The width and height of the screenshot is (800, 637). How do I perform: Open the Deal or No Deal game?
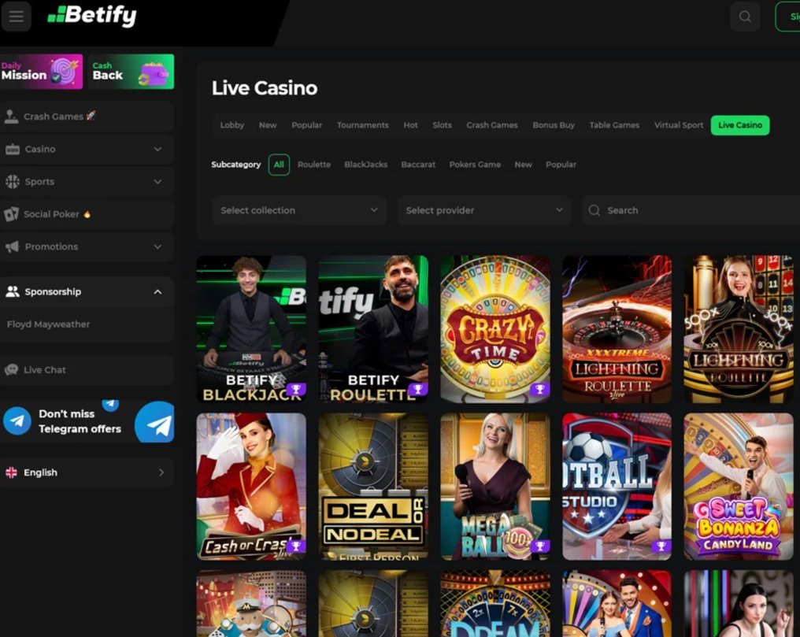[x=373, y=487]
